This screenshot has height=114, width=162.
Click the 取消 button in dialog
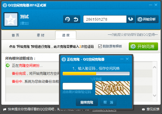108,102
